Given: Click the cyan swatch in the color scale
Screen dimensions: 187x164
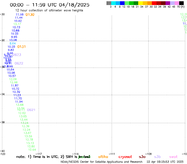Looking at the screenshot, I should coord(113,3).
